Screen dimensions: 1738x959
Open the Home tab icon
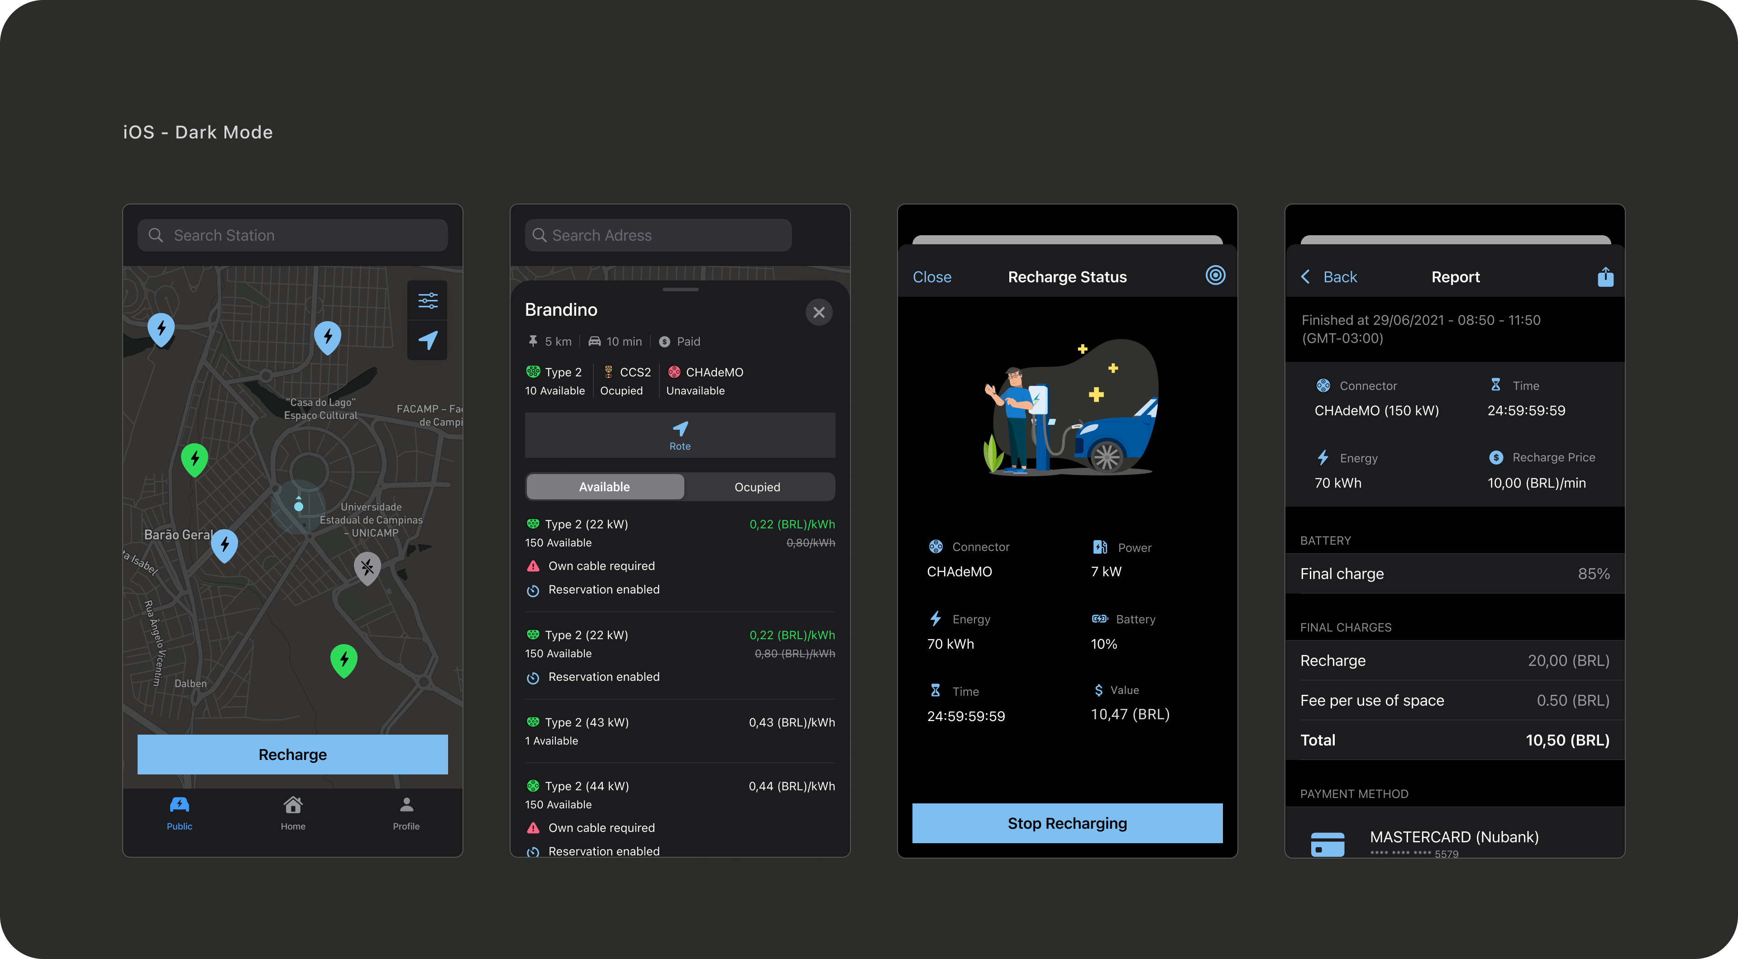(x=293, y=805)
